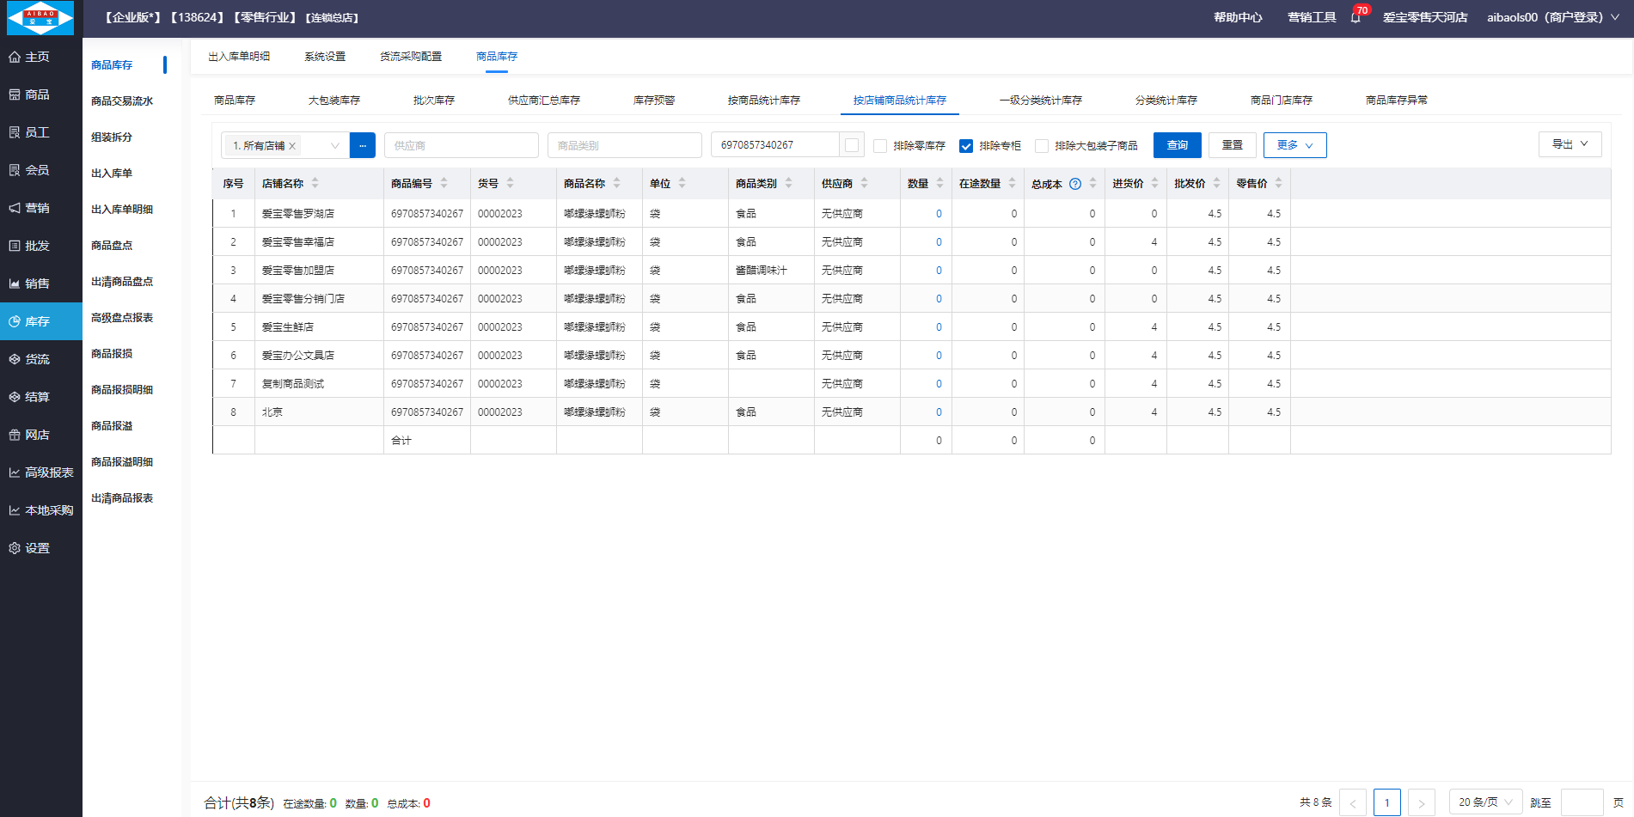Remove the 所有店铺 filter tag
Viewport: 1634px width, 817px height.
(x=292, y=146)
